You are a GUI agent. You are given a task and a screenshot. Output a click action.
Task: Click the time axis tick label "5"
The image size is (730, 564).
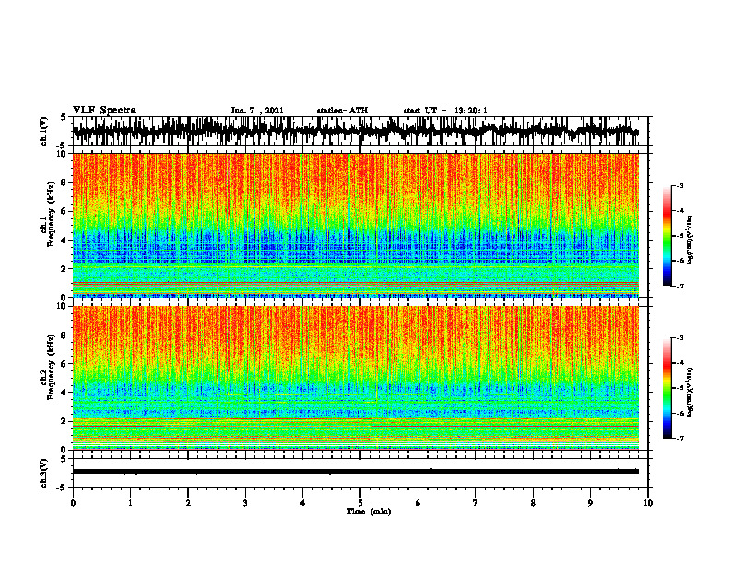point(360,503)
